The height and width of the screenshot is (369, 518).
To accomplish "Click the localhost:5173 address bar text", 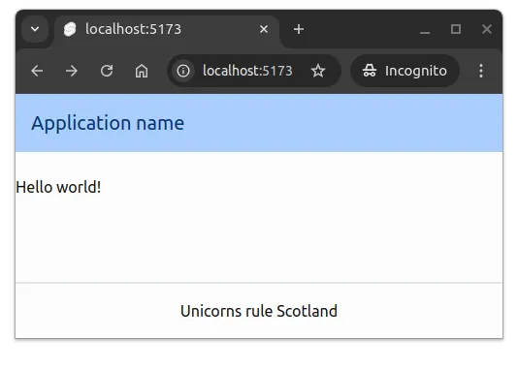I will [x=247, y=71].
